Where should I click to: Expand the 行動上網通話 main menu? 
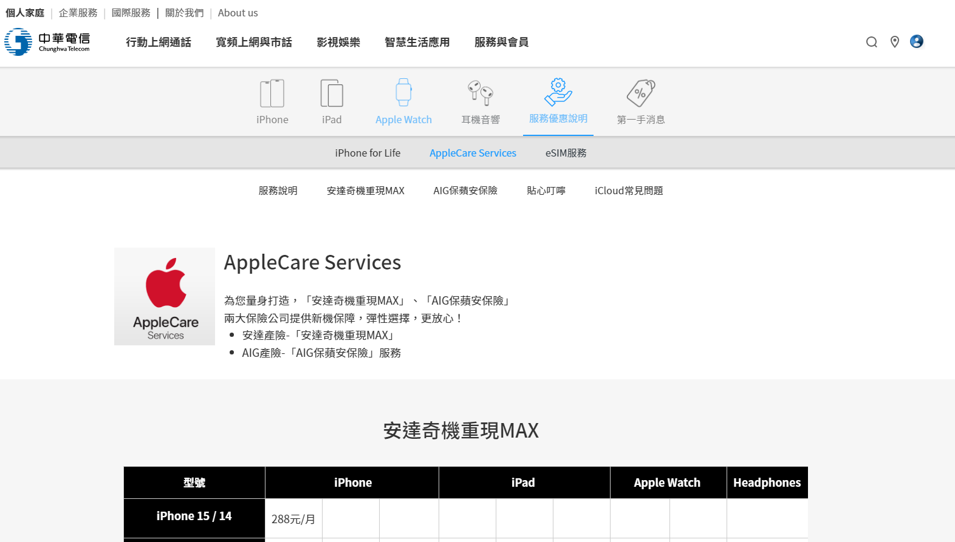[x=159, y=42]
